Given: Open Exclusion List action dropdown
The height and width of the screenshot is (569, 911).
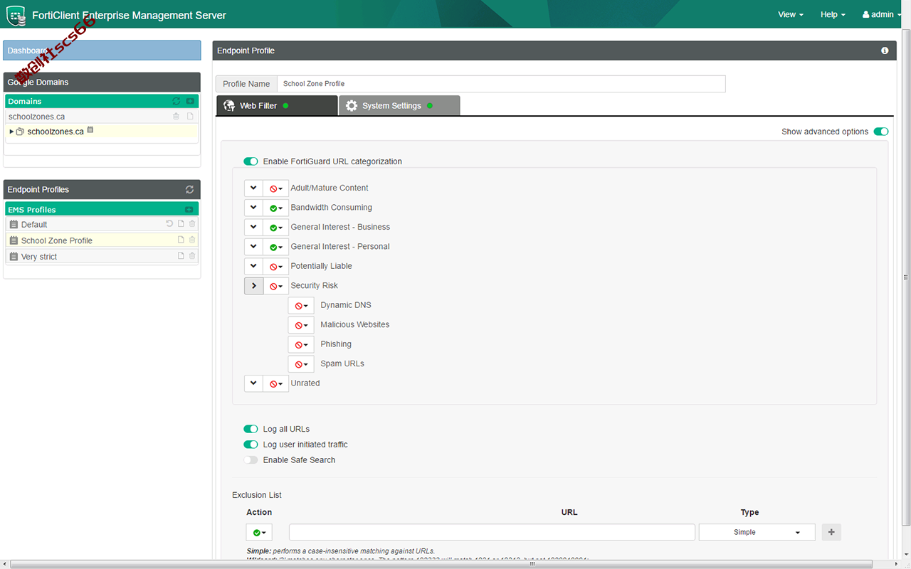Looking at the screenshot, I should click(259, 532).
